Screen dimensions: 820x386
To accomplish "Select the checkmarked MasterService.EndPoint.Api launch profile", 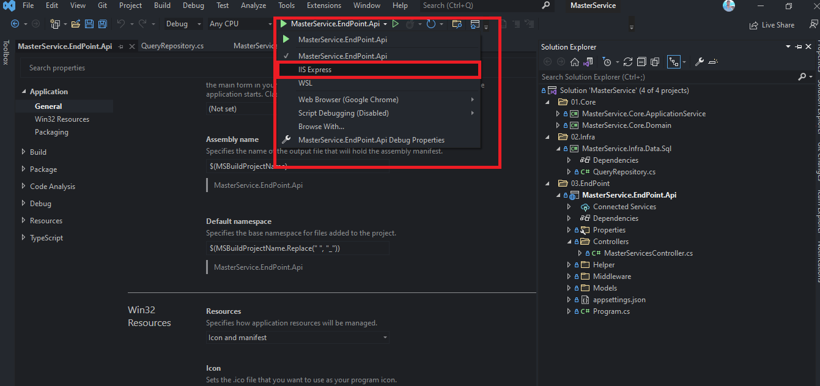I will (342, 56).
